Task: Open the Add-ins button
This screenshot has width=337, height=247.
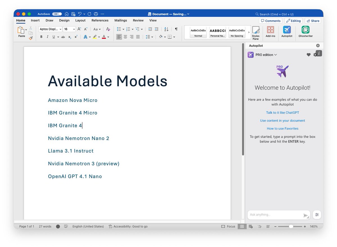Action: click(270, 32)
